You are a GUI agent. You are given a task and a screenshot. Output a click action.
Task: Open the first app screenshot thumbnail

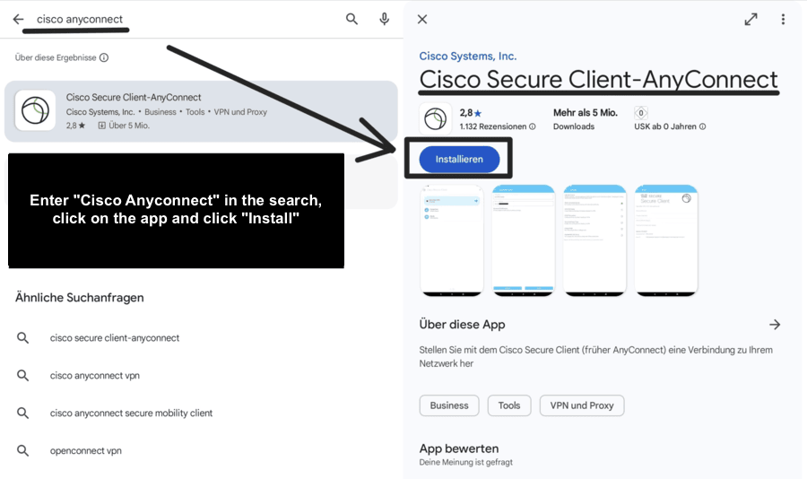[452, 240]
